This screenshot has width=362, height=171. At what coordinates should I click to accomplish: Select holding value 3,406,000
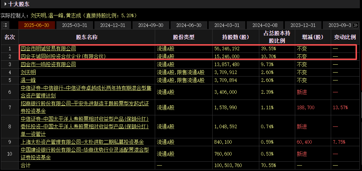click(x=226, y=92)
